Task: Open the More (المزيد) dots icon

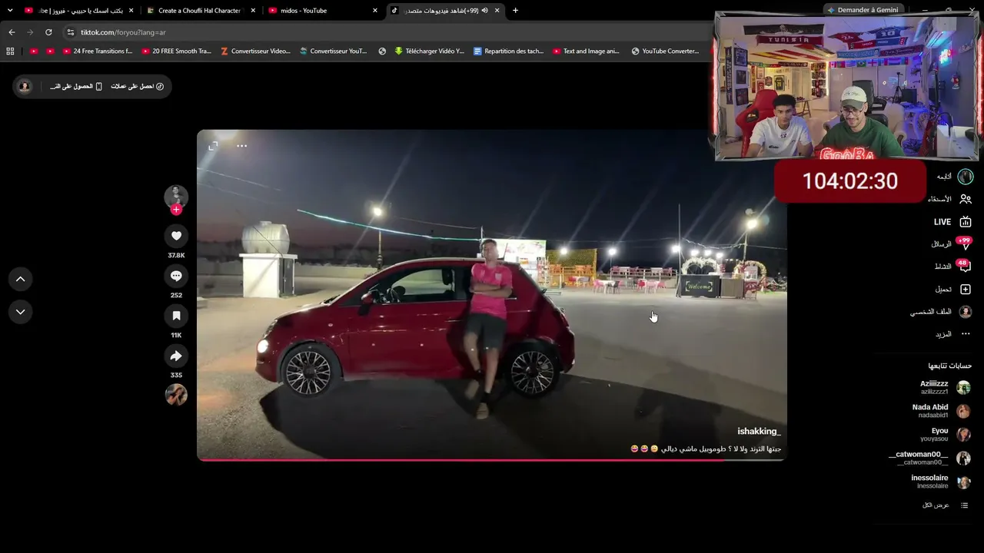Action: pyautogui.click(x=966, y=334)
